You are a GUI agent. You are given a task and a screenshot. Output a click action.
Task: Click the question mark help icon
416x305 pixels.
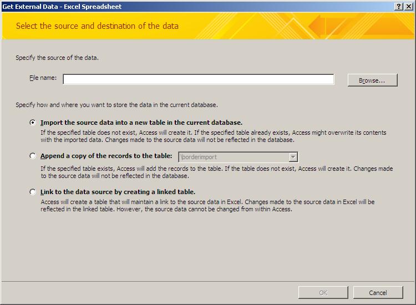pos(399,7)
